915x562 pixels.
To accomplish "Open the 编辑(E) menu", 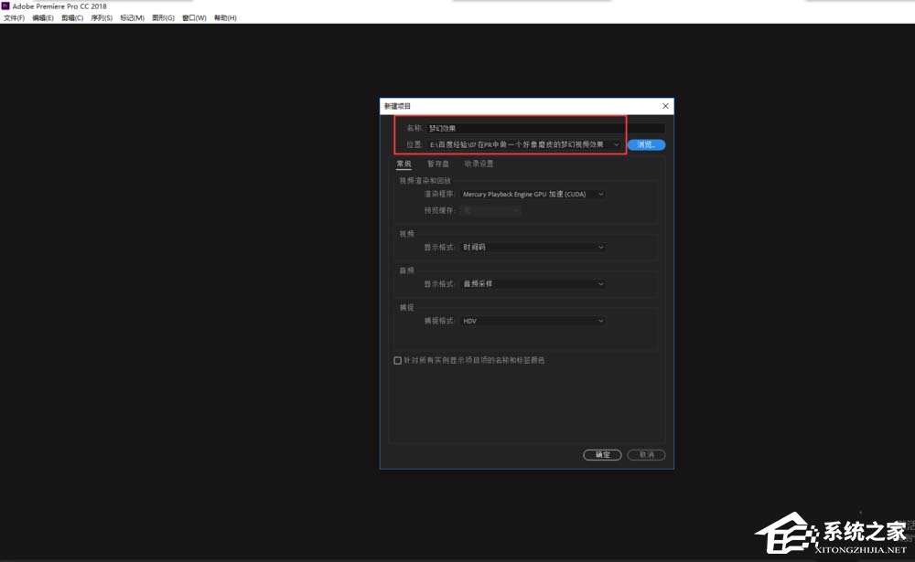I will [x=43, y=18].
